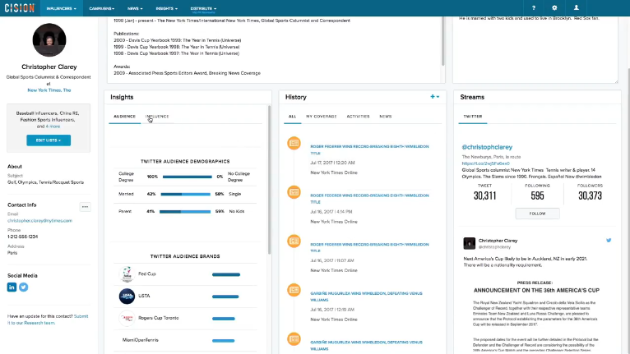Select the News tab in History
630x354 pixels.
pos(385,117)
